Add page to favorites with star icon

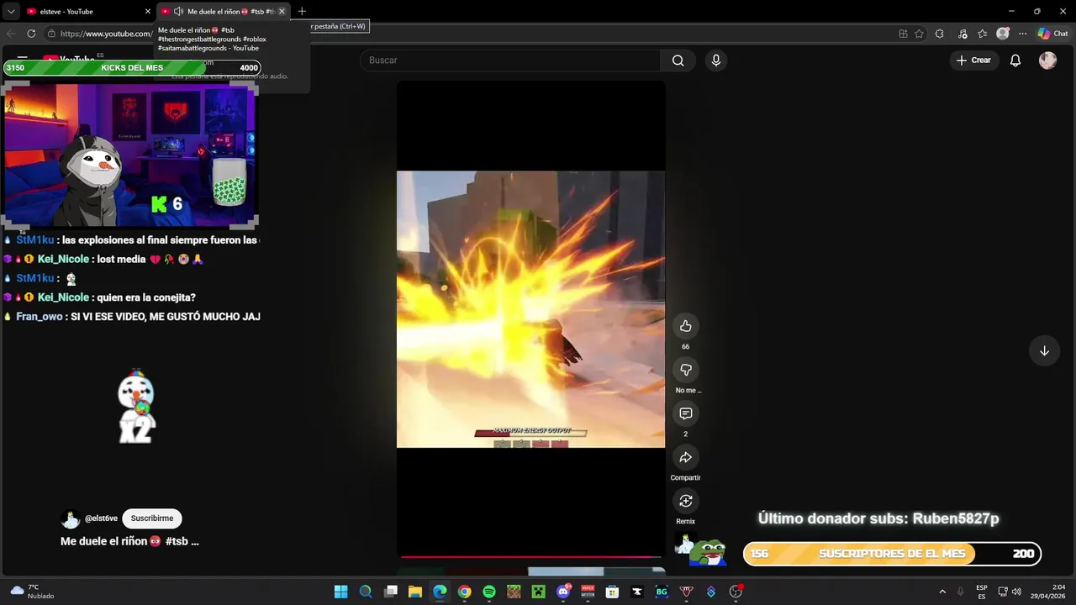click(x=919, y=34)
